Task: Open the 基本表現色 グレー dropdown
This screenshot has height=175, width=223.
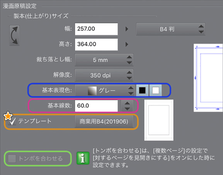Action: (105, 90)
